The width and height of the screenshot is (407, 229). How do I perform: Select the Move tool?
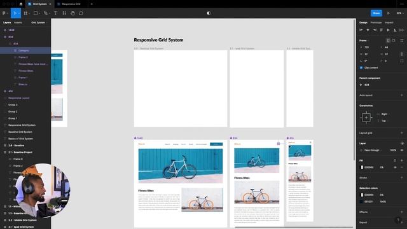tap(15, 13)
